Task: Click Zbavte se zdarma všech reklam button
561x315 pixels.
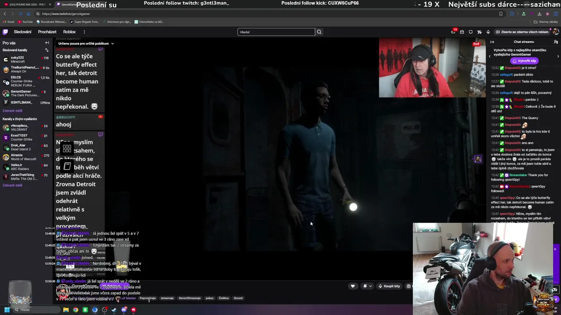Action: [x=522, y=32]
